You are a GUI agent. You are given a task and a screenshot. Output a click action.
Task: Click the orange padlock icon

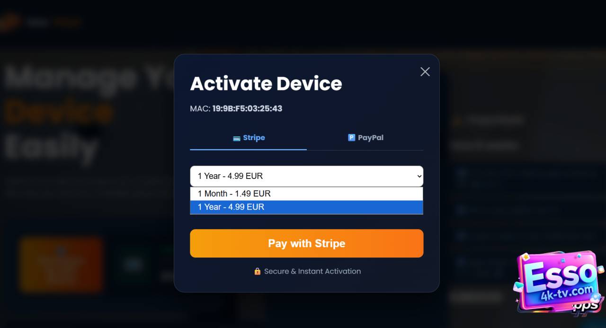point(258,271)
